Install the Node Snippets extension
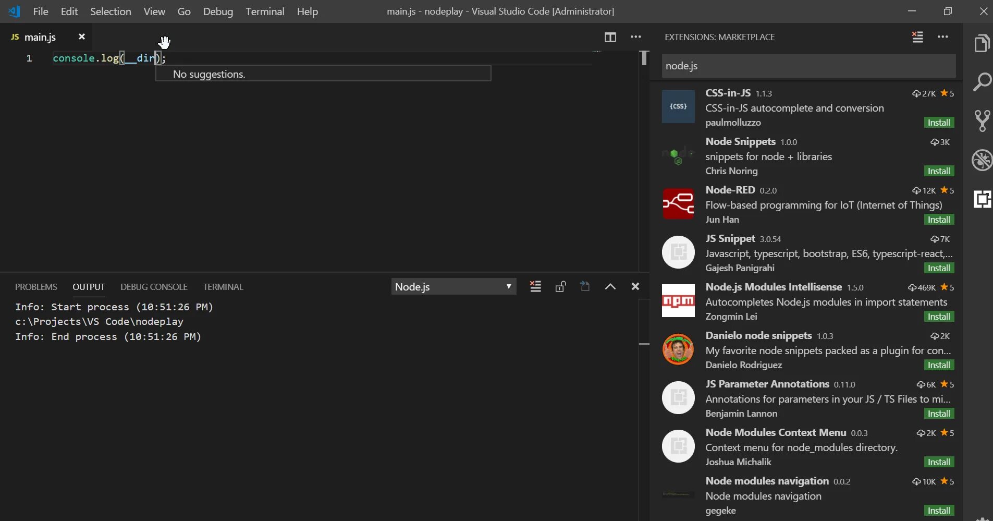993x521 pixels. coord(939,171)
